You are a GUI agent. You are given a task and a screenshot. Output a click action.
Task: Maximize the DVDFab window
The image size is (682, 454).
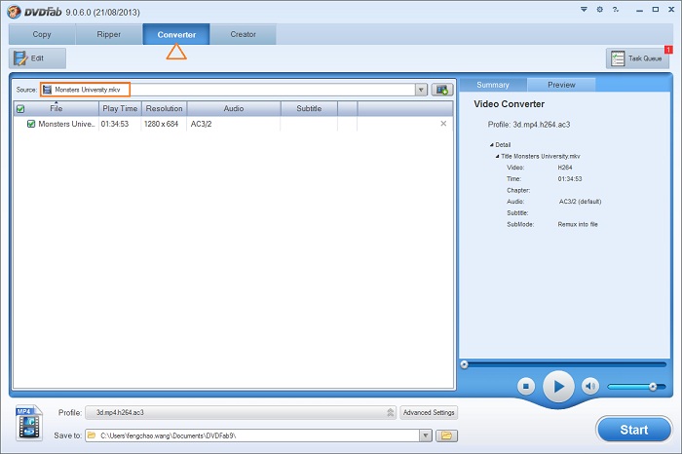coord(656,9)
